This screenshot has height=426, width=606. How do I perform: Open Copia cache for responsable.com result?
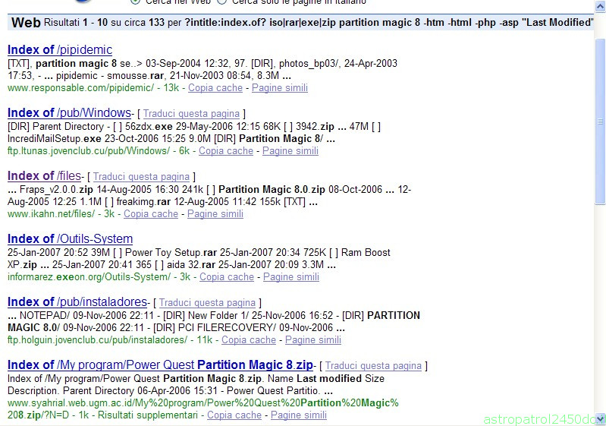coord(215,88)
